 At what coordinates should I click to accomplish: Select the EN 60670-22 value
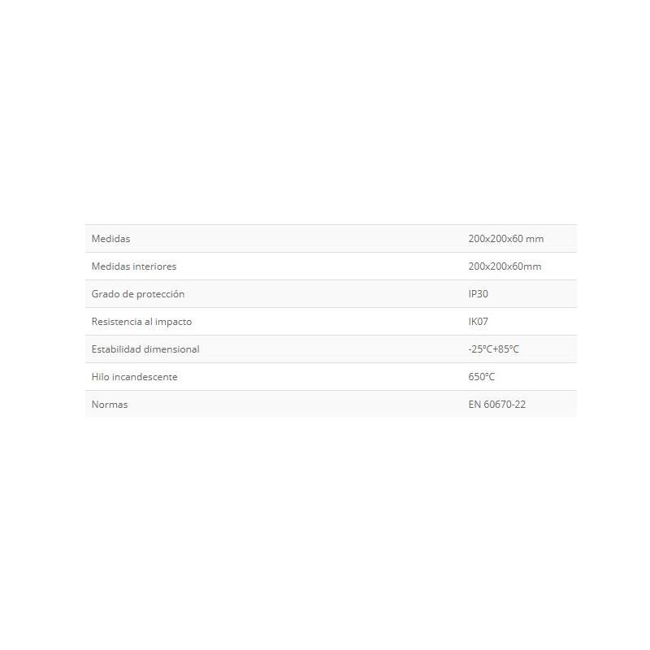click(496, 405)
